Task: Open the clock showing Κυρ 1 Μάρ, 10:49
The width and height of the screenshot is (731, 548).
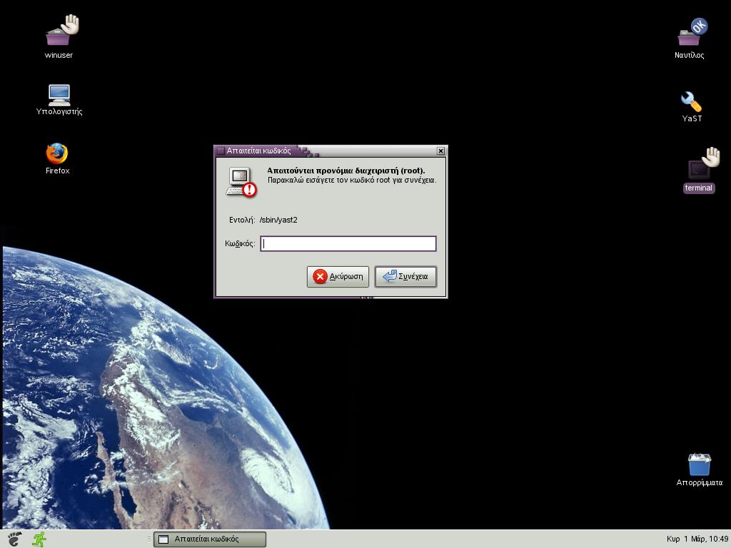Action: (697, 539)
